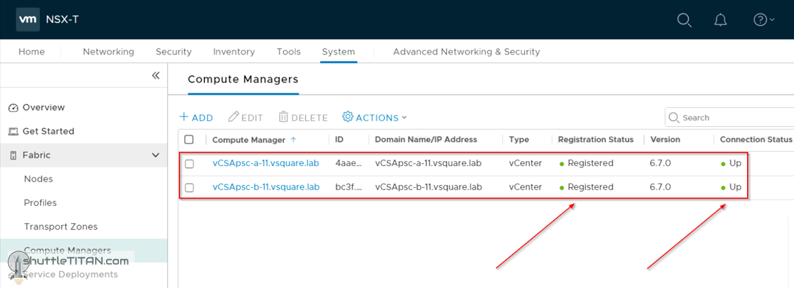Switch to the Networking tab

[x=108, y=52]
